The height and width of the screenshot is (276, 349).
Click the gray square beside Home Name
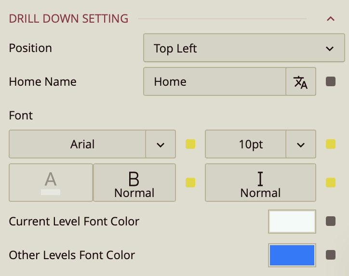pyautogui.click(x=331, y=81)
